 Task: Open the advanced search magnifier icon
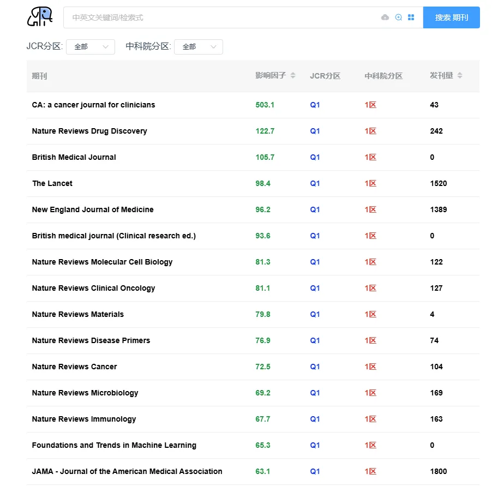(x=399, y=17)
